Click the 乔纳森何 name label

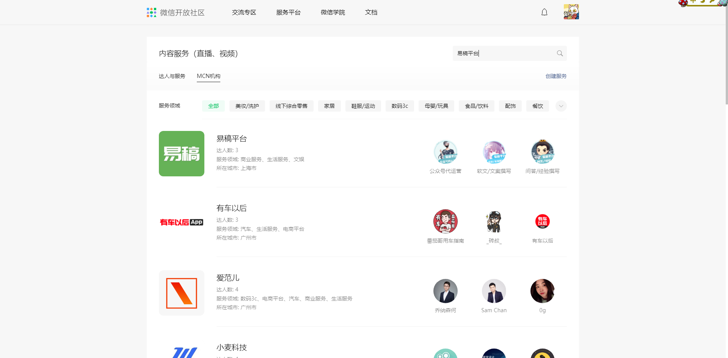[x=446, y=310]
